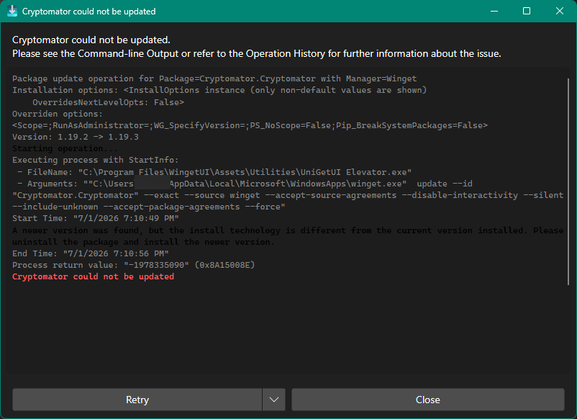Click the 'Process return value' line

133,265
